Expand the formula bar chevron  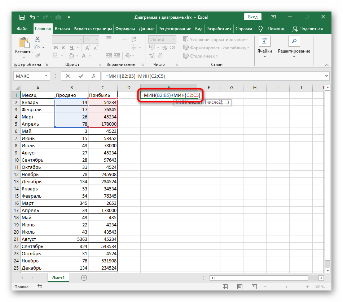tap(326, 76)
